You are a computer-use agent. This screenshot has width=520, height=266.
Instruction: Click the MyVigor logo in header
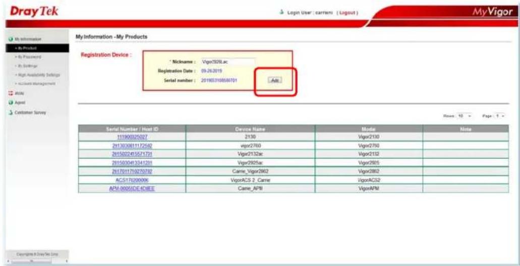(x=492, y=12)
